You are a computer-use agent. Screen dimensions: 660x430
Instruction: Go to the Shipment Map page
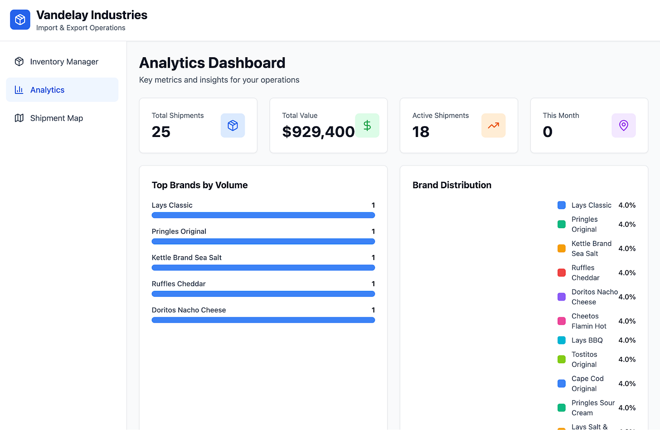62,118
